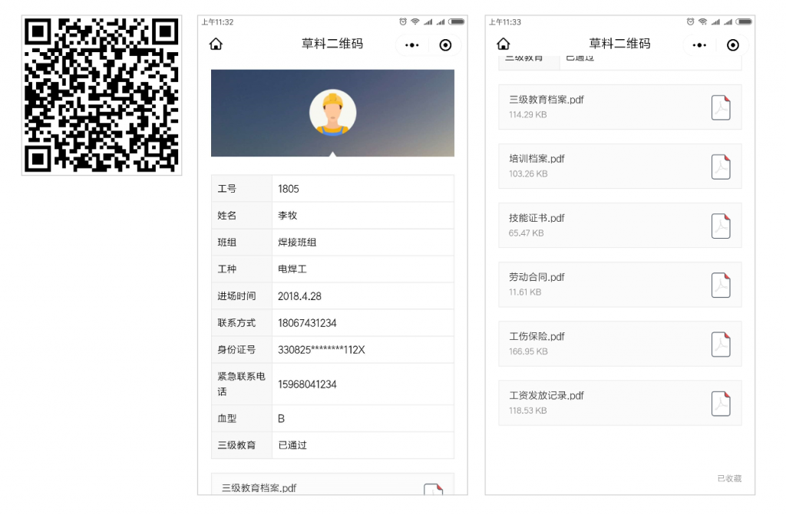This screenshot has width=786, height=515.
Task: Click the 草料二维码 title in the right phone
Action: 619,44
